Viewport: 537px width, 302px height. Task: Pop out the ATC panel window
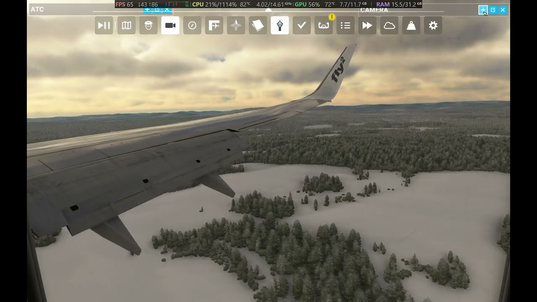click(157, 10)
